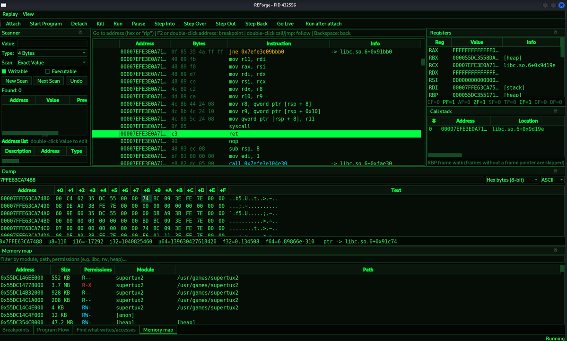This screenshot has height=341, width=567.
Task: Click the New Scan button
Action: point(16,81)
